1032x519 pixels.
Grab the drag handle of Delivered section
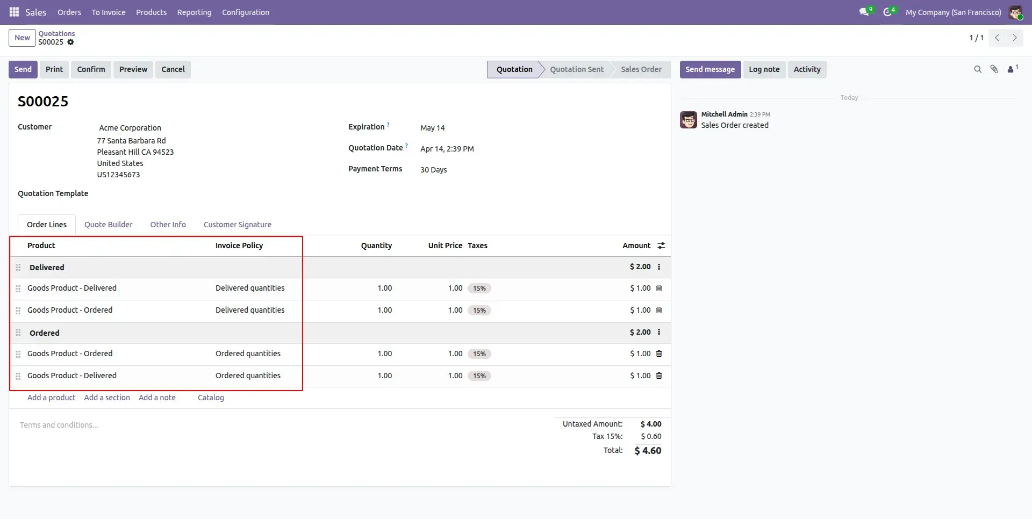coord(18,267)
